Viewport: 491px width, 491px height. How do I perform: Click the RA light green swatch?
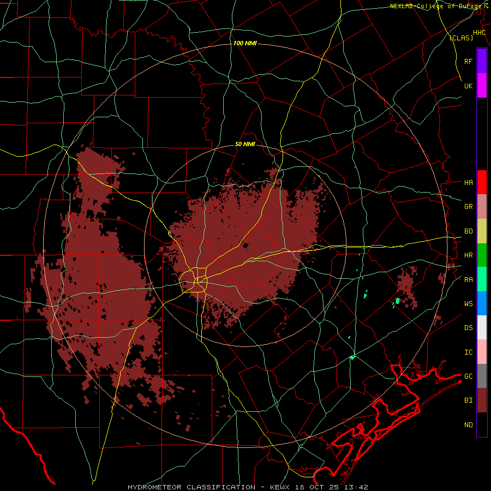pos(482,279)
